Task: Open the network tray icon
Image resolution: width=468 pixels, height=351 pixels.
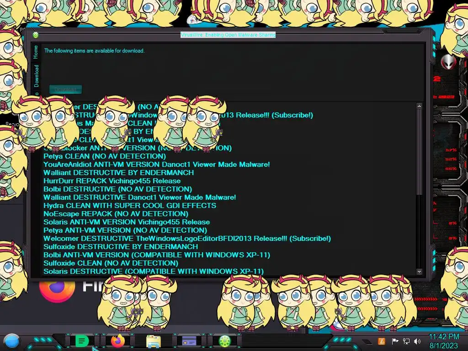Action: (406, 341)
